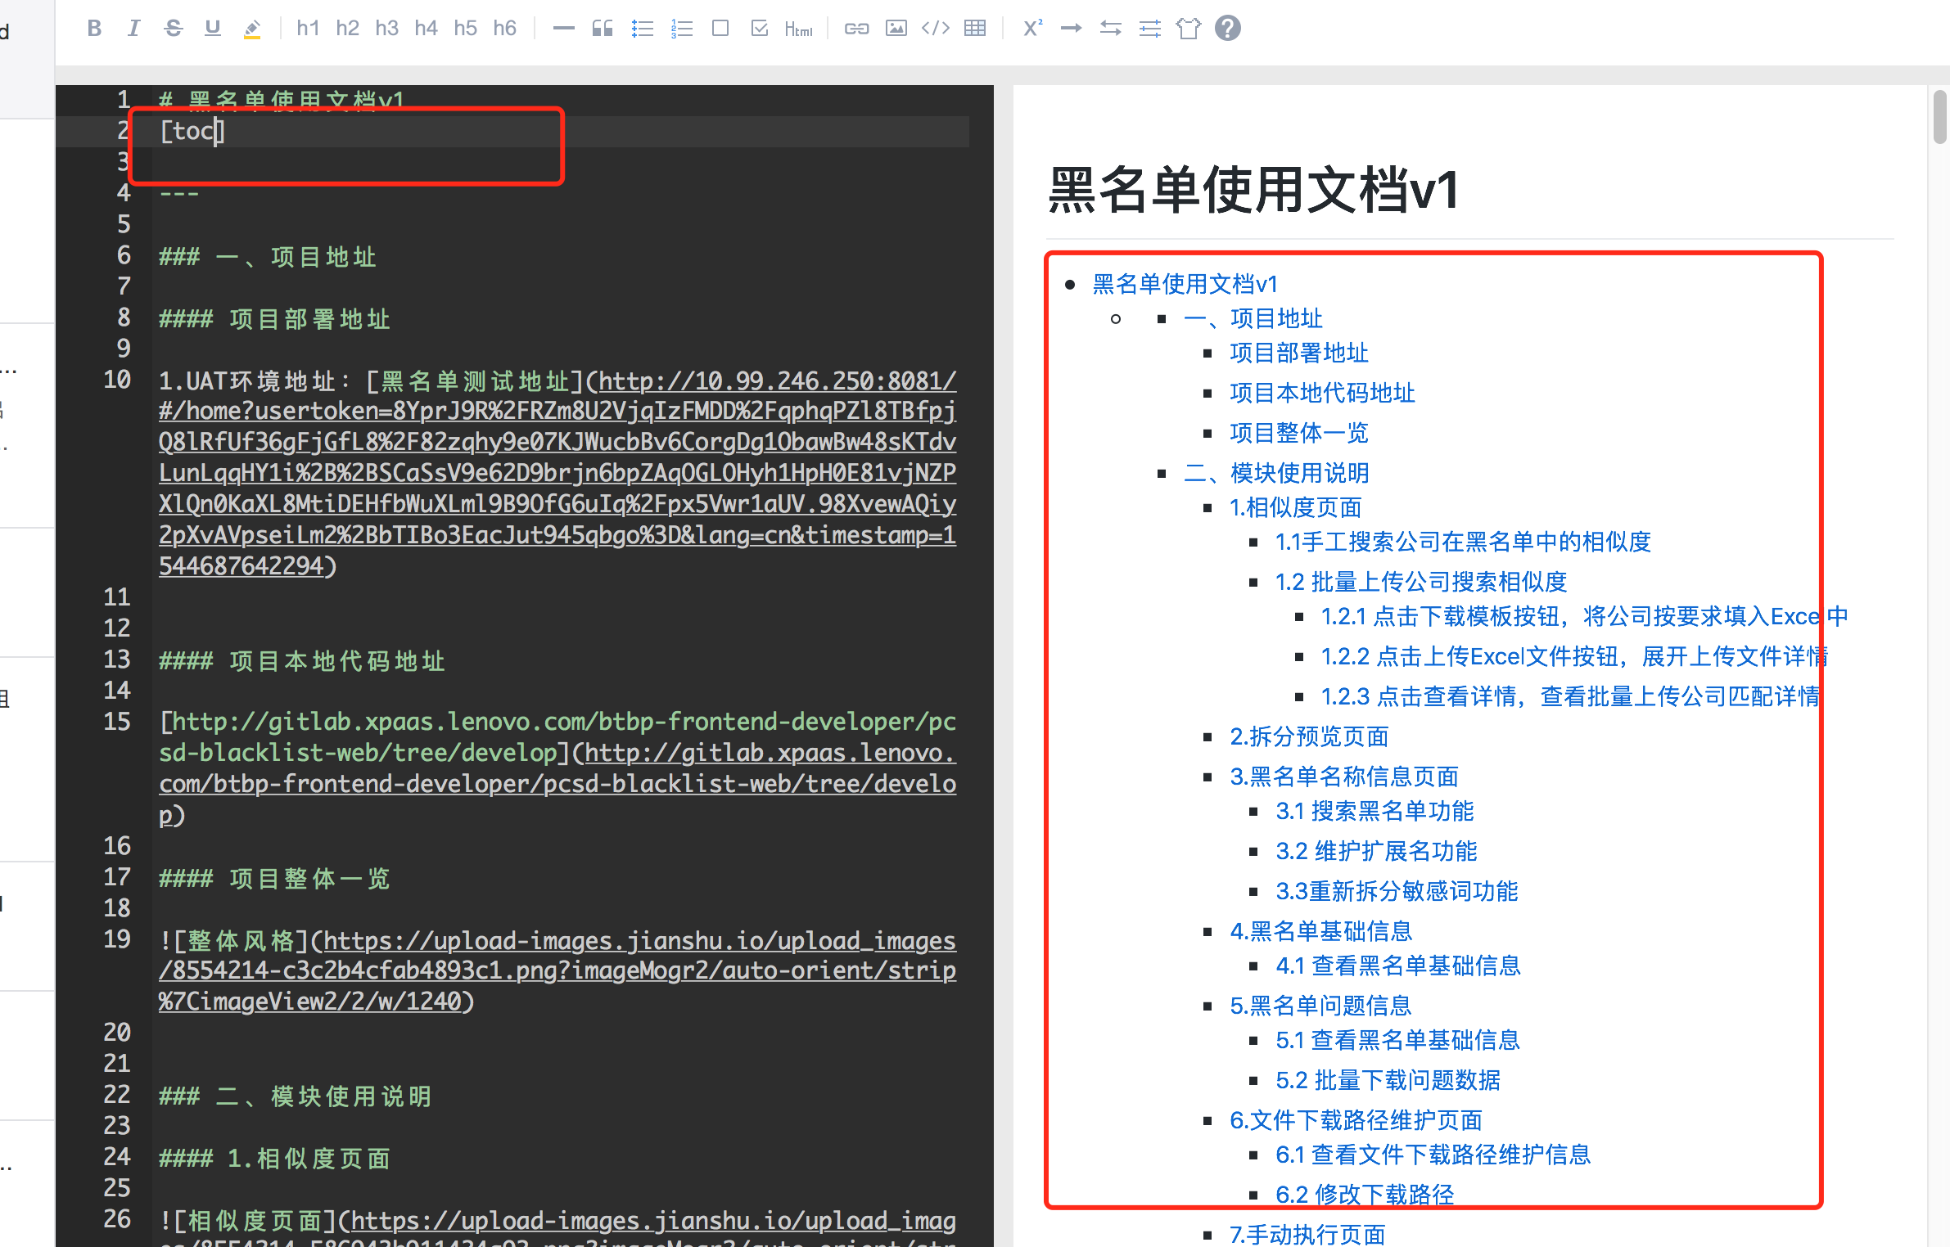
Task: Open TOC link 二、模块使用说明
Action: click(1275, 473)
